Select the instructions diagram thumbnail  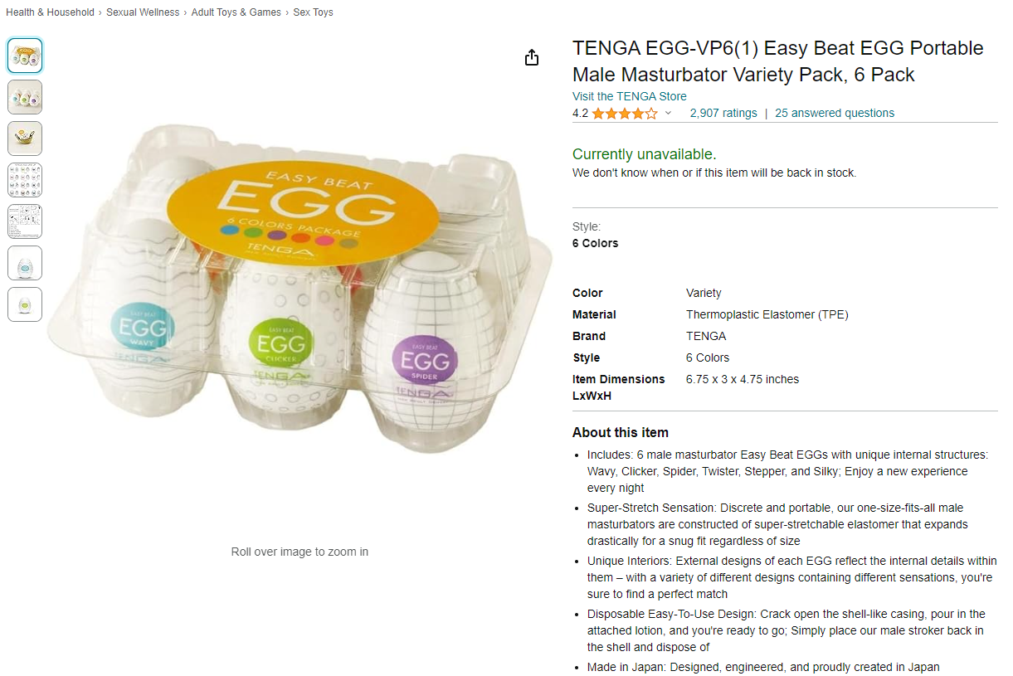(x=25, y=221)
